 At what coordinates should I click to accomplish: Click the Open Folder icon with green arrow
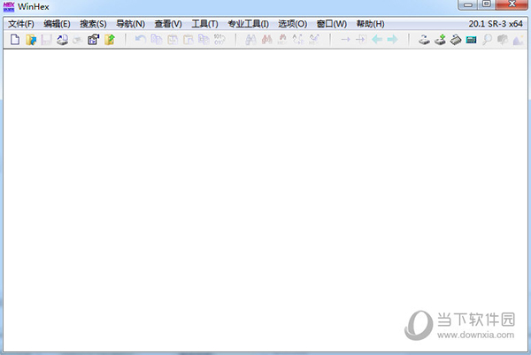[110, 40]
